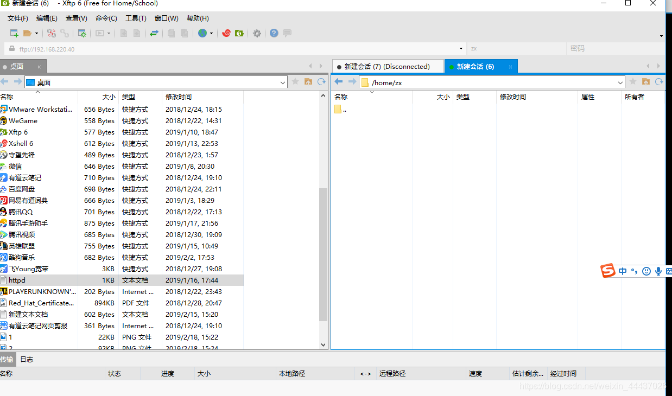Refresh the remote pane
The width and height of the screenshot is (672, 396).
pyautogui.click(x=659, y=82)
